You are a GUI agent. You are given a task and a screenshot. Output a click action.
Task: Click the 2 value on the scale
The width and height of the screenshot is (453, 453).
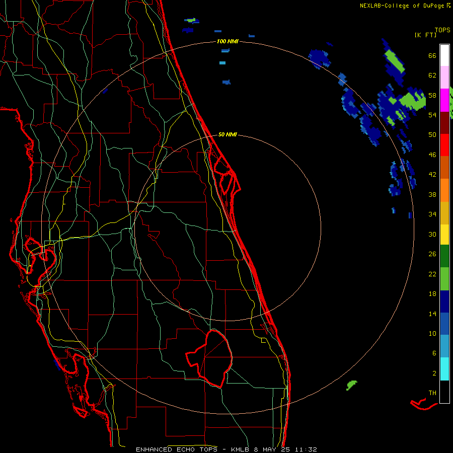[x=434, y=373]
